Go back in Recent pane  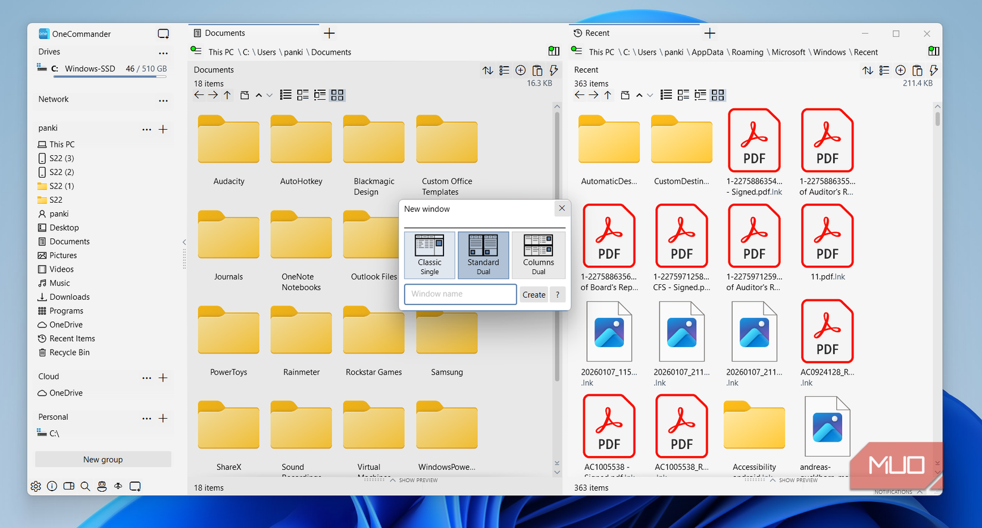(x=579, y=95)
